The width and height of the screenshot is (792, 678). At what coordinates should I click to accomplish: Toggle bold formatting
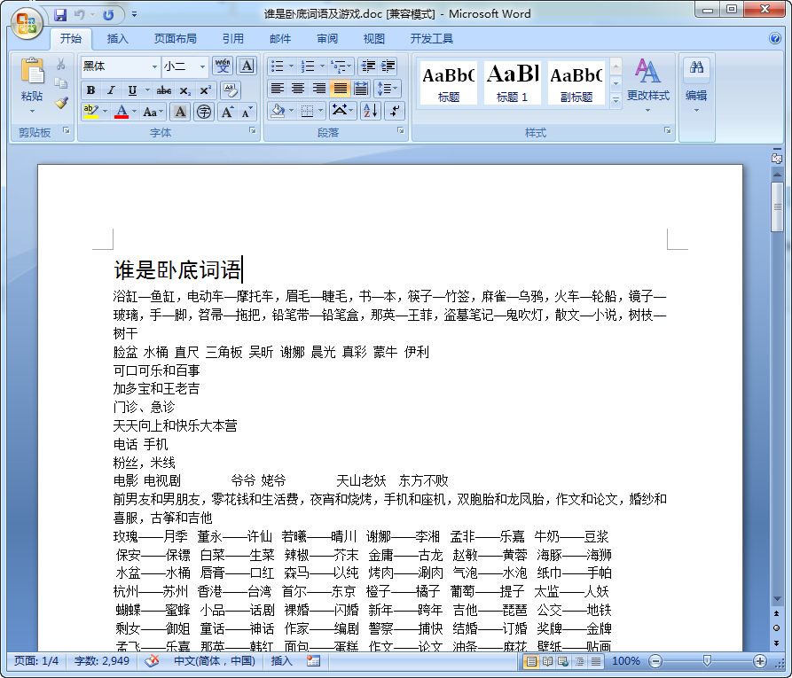(90, 90)
